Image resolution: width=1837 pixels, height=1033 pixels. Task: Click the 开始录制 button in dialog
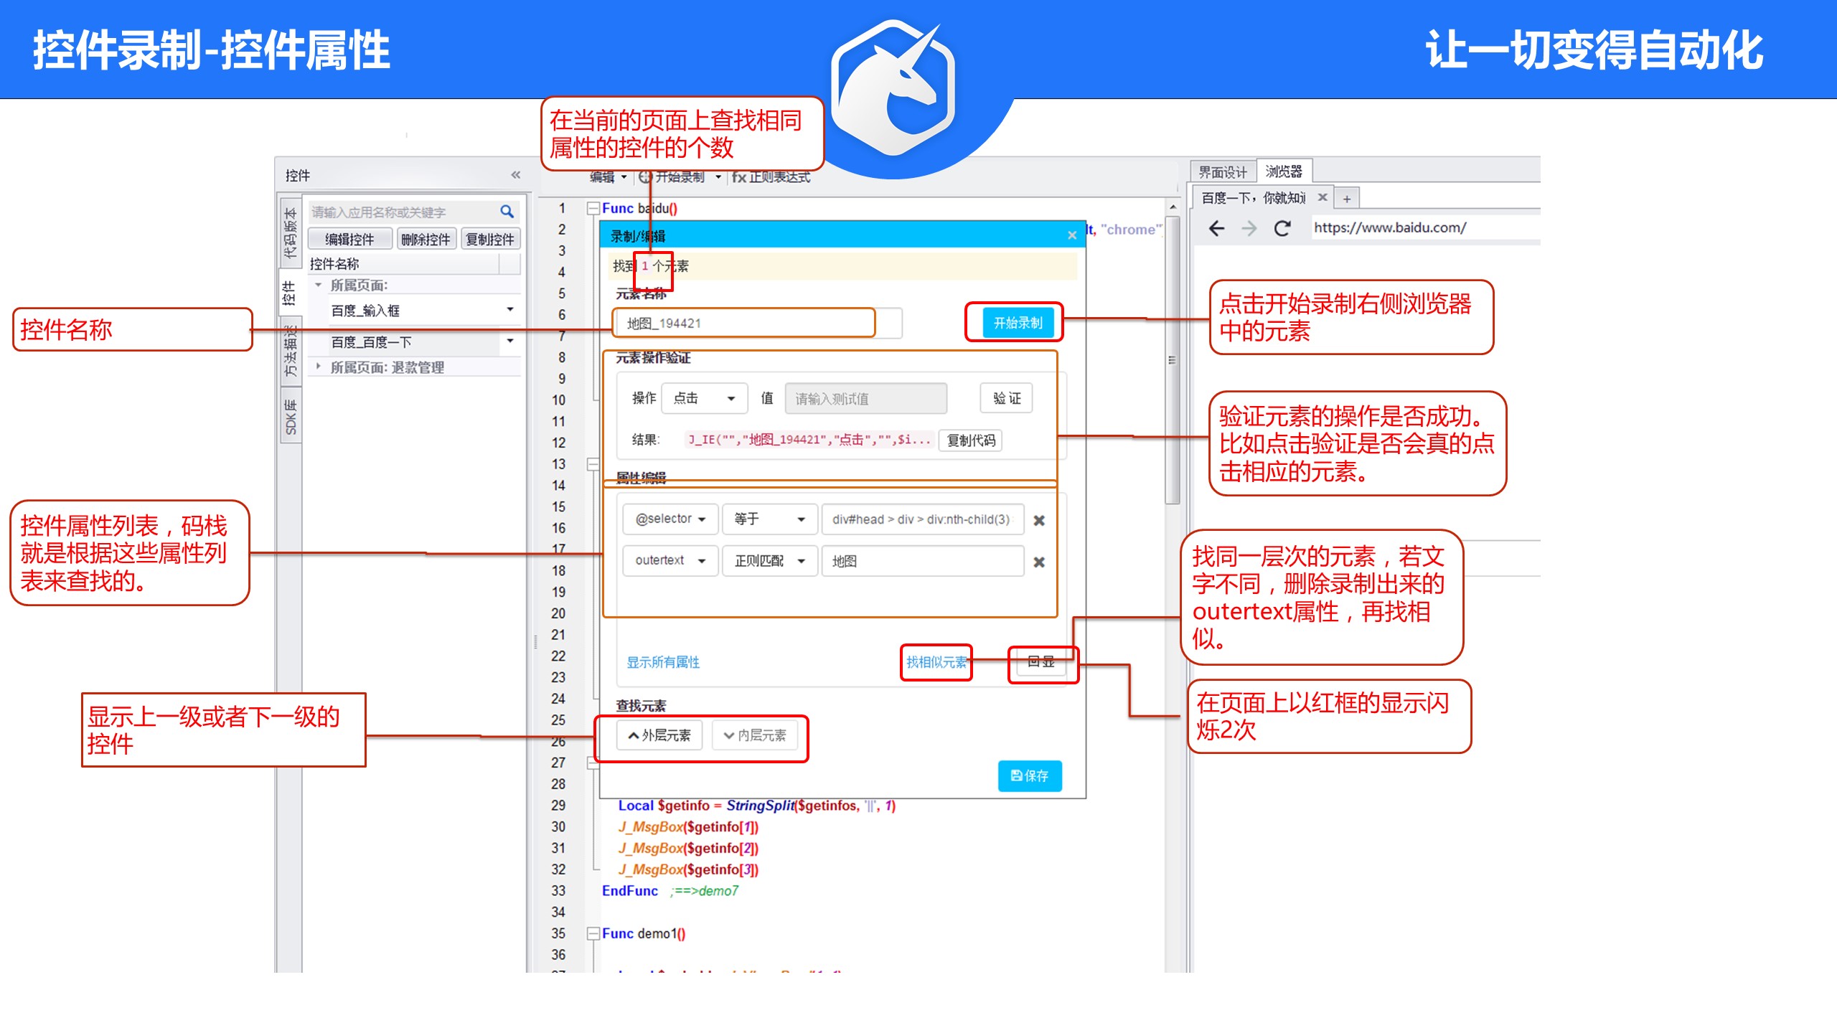(1017, 323)
